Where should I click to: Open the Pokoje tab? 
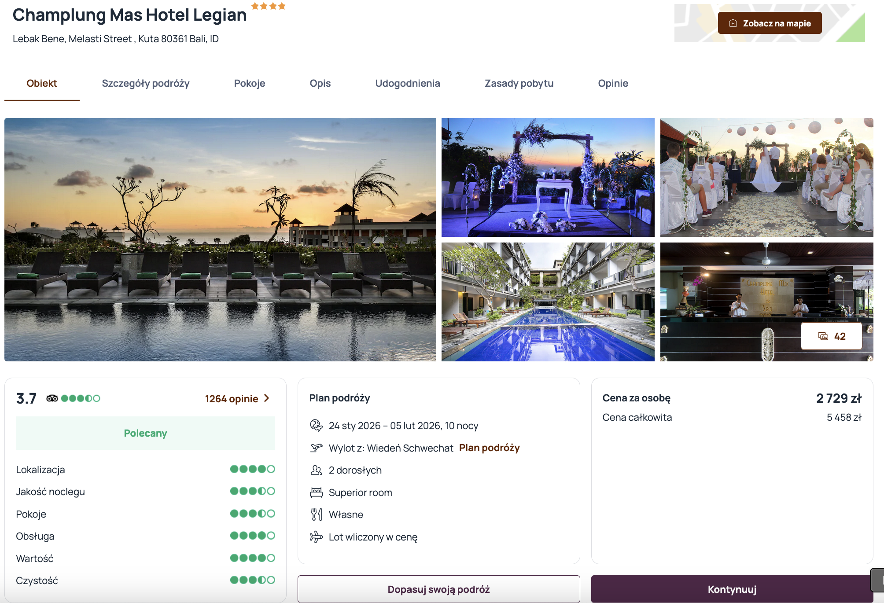[x=250, y=83]
